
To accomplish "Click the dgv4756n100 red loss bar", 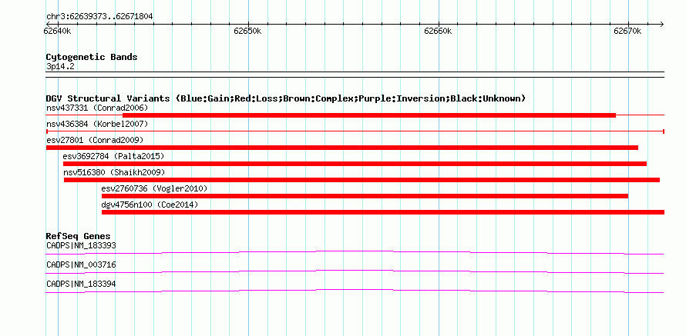I will pyautogui.click(x=383, y=212).
